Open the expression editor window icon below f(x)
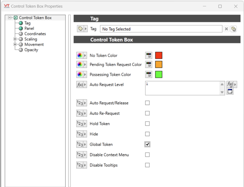The width and height of the screenshot is (244, 187). click(230, 91)
